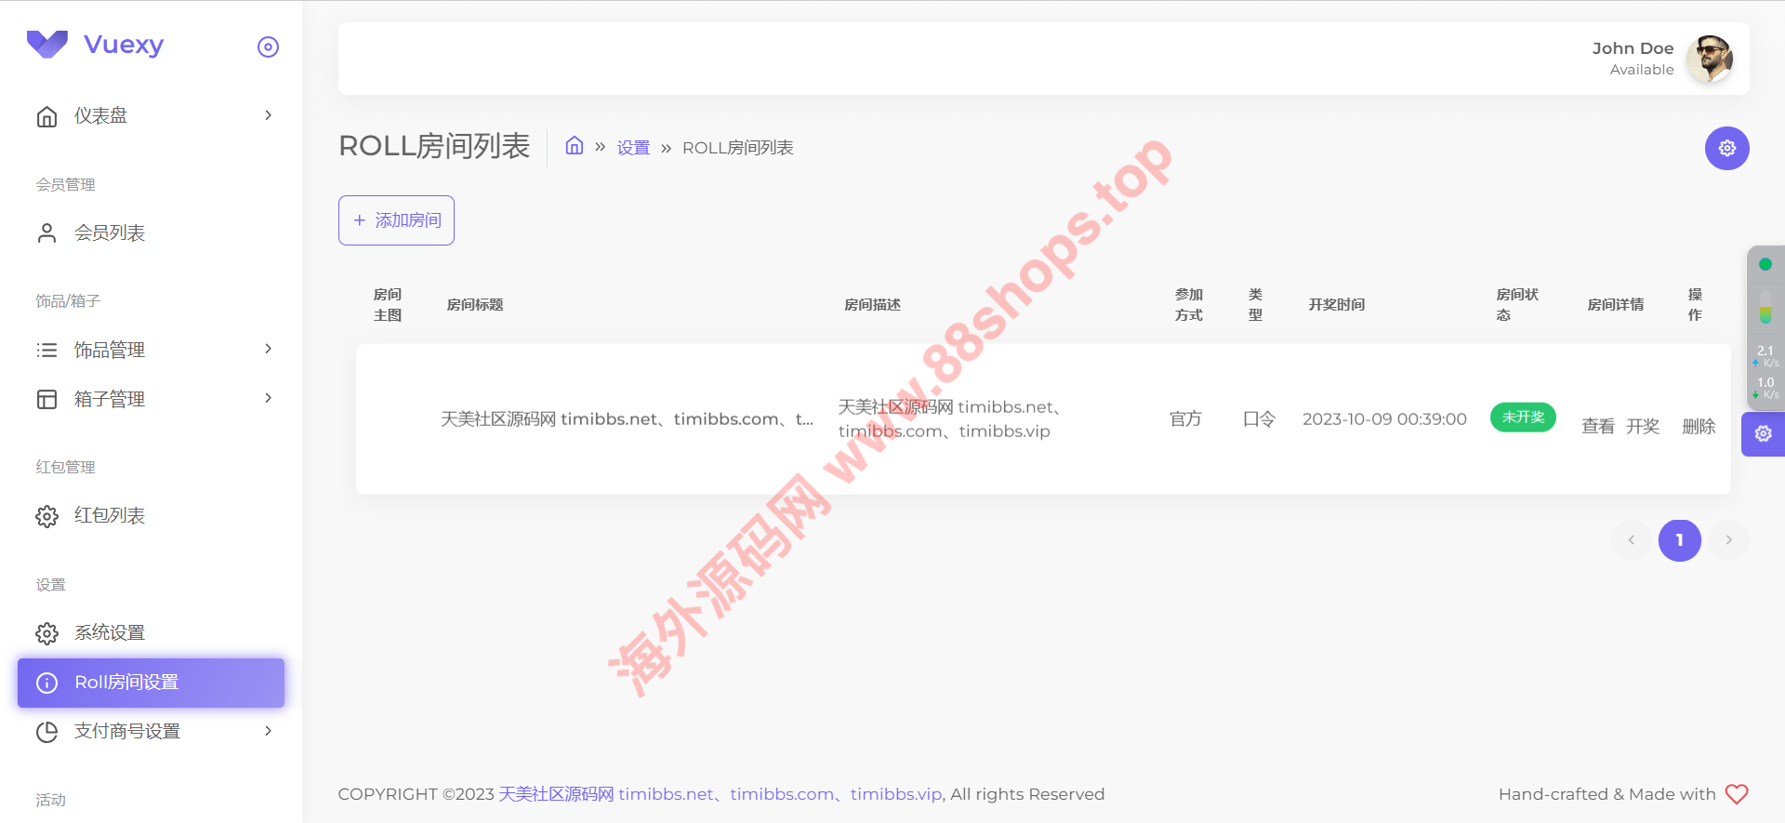Open 红包列表 in the sidebar
The height and width of the screenshot is (823, 1785).
coord(110,515)
